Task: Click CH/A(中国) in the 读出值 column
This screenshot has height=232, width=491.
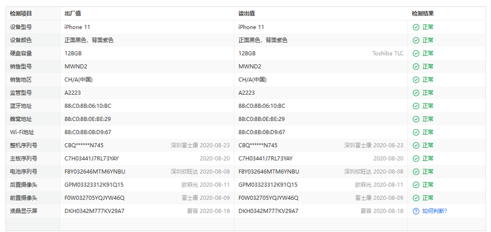Action: [x=253, y=80]
